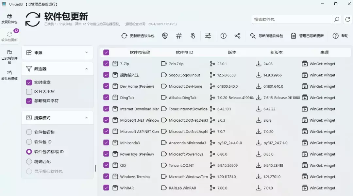Click the download icon beside 7.01.0
This screenshot has width=353, height=196.
point(259,188)
